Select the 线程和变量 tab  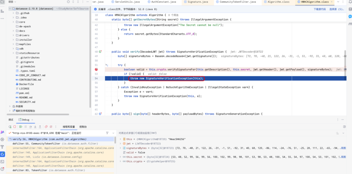pos(69,127)
